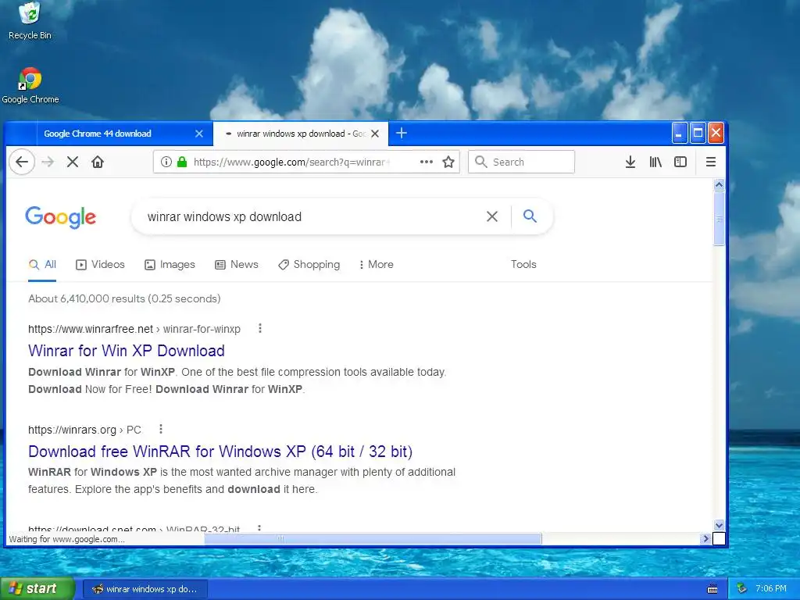Open options dots for download.cnet.com result

[x=259, y=528]
